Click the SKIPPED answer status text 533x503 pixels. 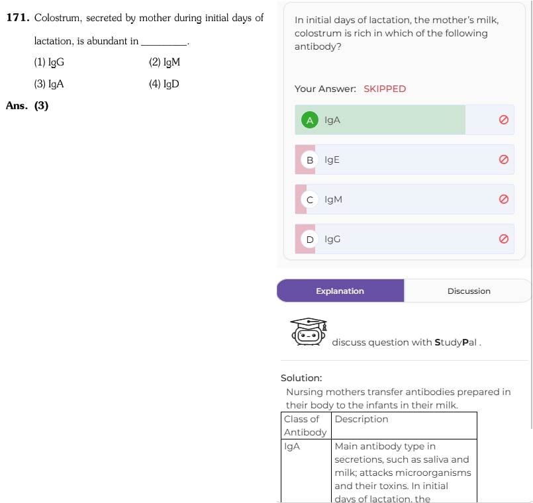(385, 89)
